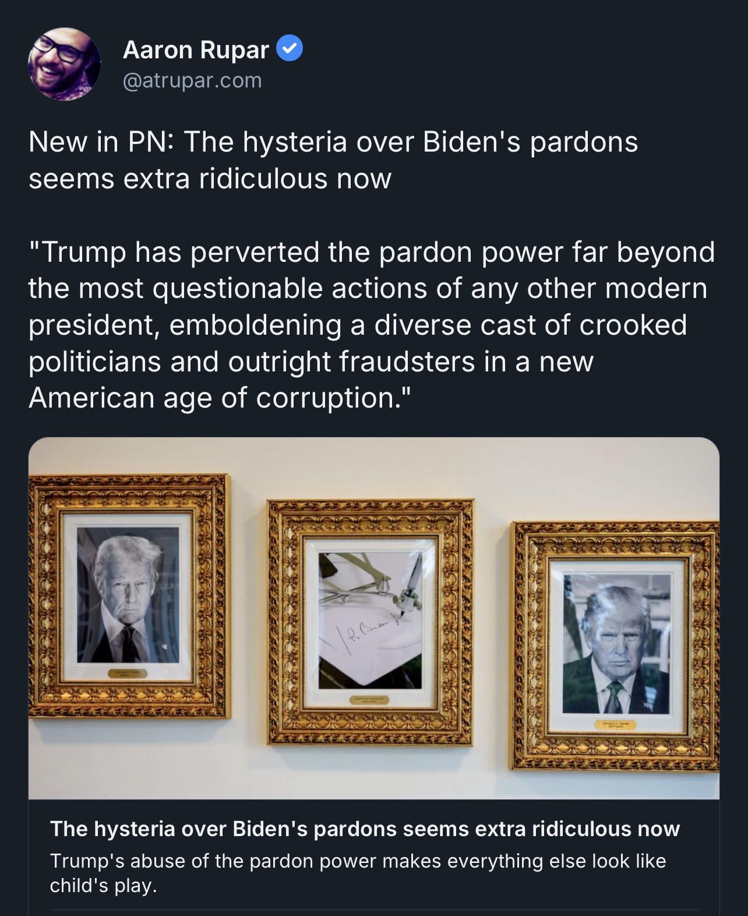Screen dimensions: 748x916
Task: Open the left framed black-and-white portrait
Action: (x=128, y=596)
